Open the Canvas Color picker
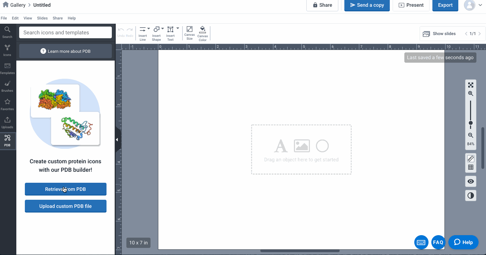The image size is (486, 255). click(203, 33)
